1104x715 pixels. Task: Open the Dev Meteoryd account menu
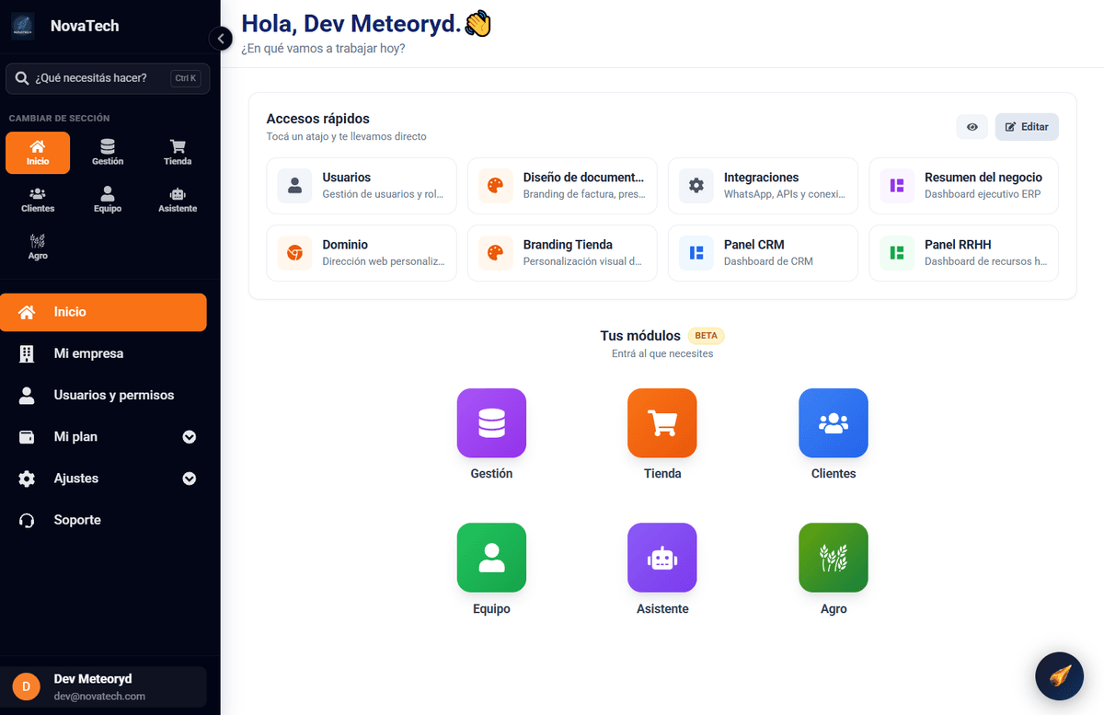pyautogui.click(x=103, y=686)
